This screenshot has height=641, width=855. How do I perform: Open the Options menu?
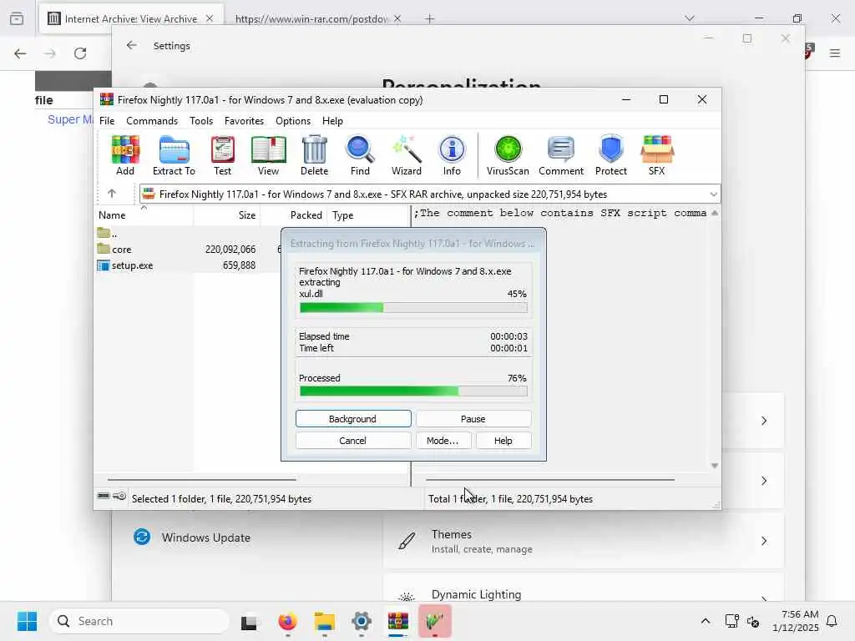[293, 121]
